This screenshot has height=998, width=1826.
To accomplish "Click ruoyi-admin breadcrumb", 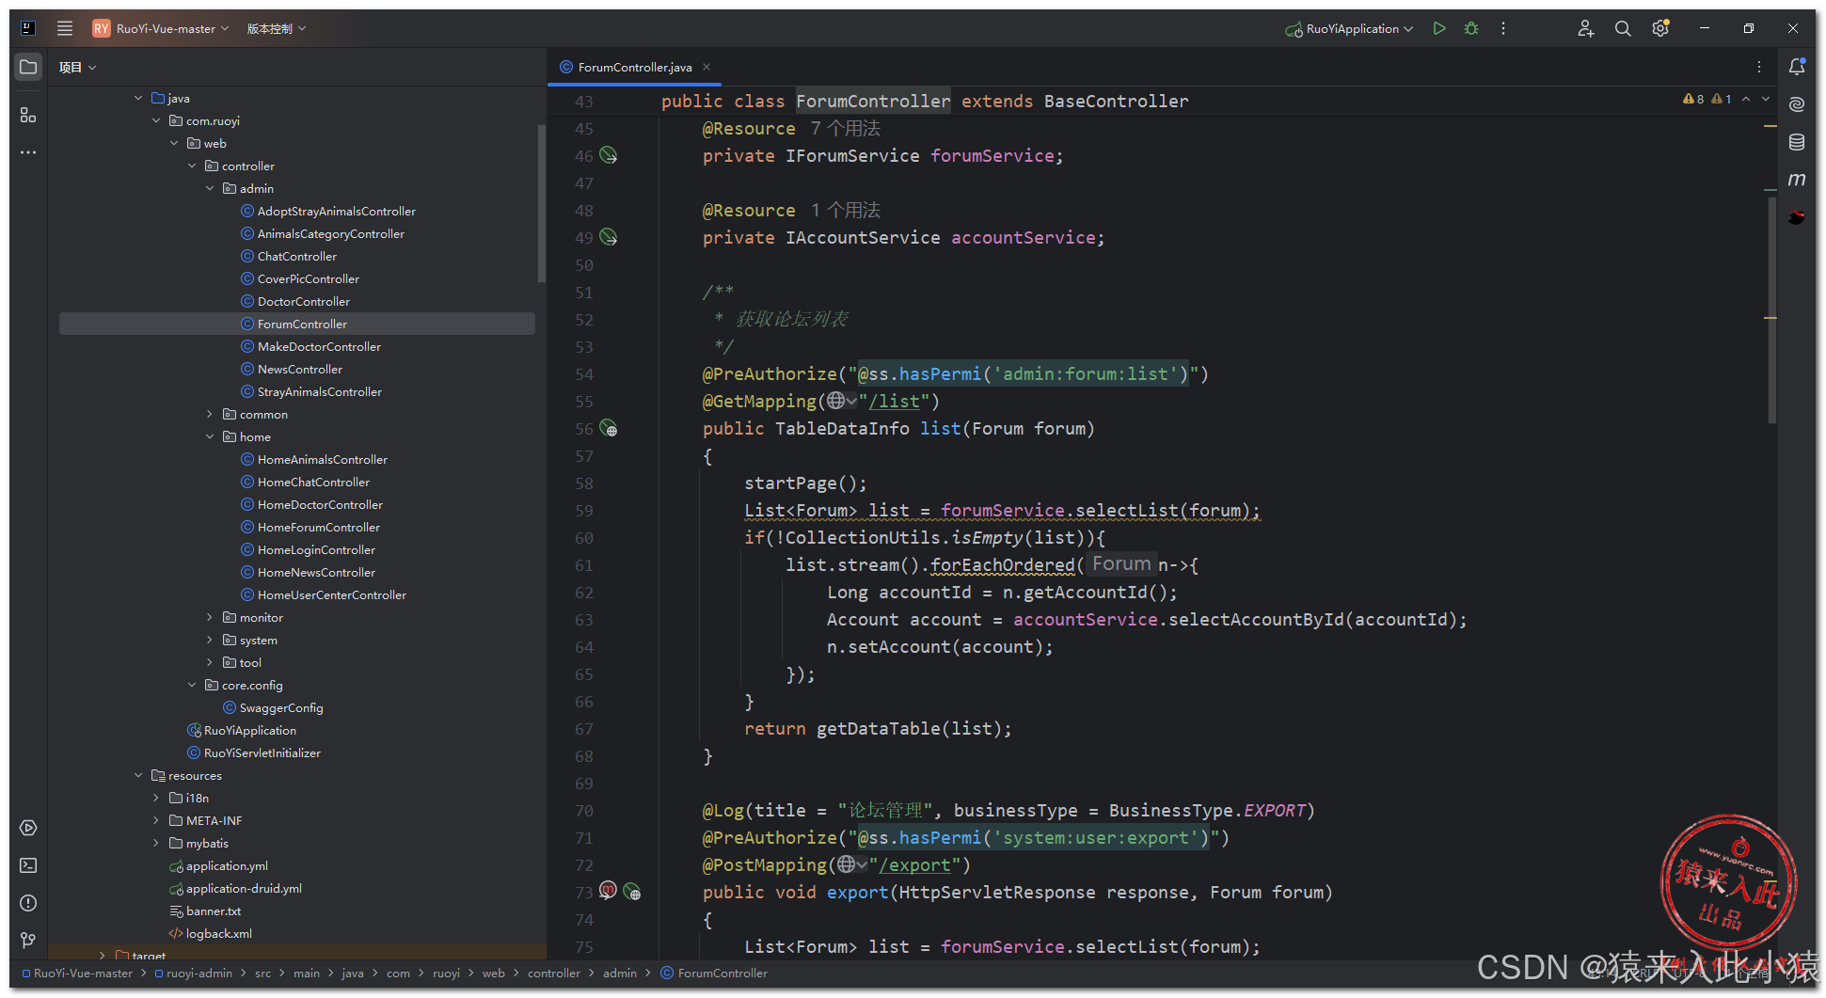I will [193, 973].
